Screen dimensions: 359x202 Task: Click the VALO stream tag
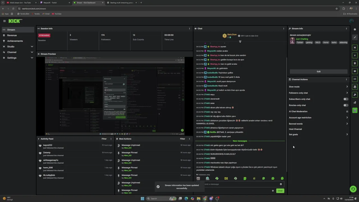[x=317, y=42]
